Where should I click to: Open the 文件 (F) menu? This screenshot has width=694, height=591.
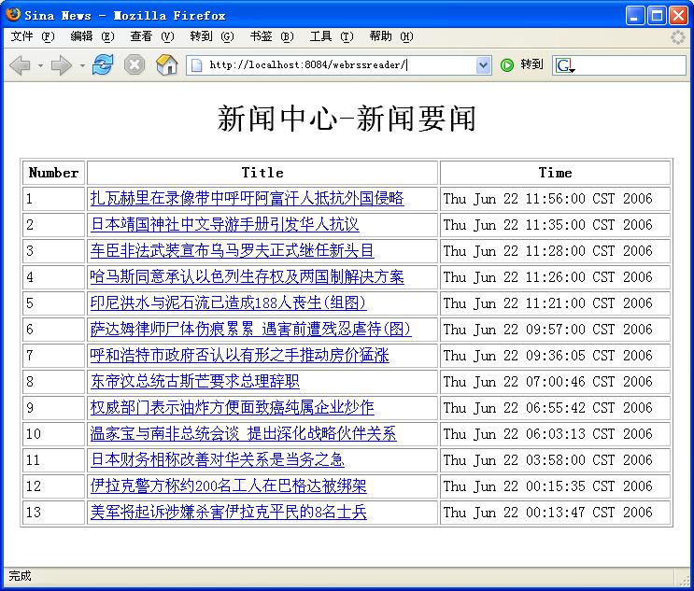pos(33,36)
